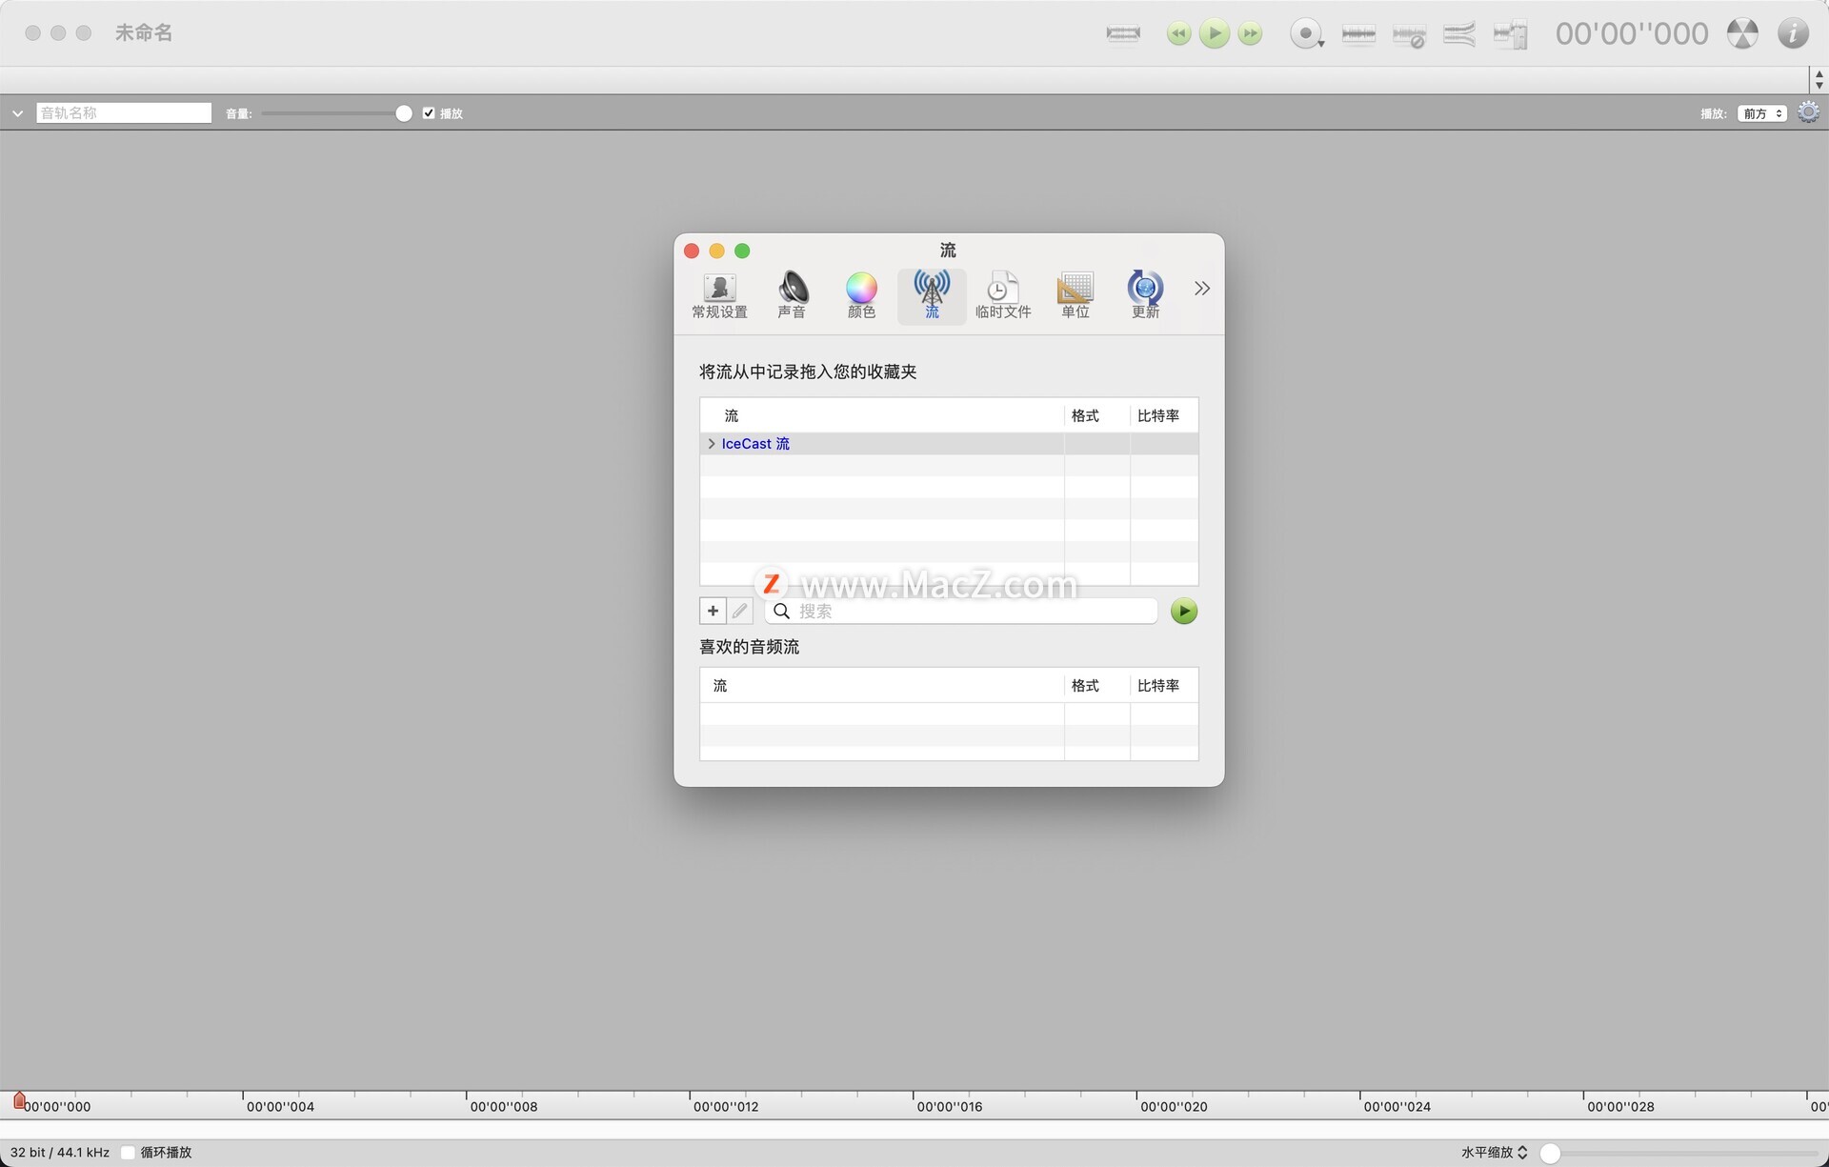The width and height of the screenshot is (1829, 1167).
Task: Play selected stream with green play button
Action: click(1184, 611)
